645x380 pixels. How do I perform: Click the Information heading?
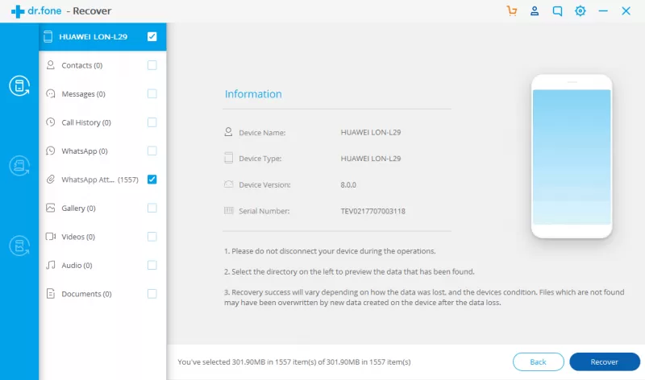[253, 94]
